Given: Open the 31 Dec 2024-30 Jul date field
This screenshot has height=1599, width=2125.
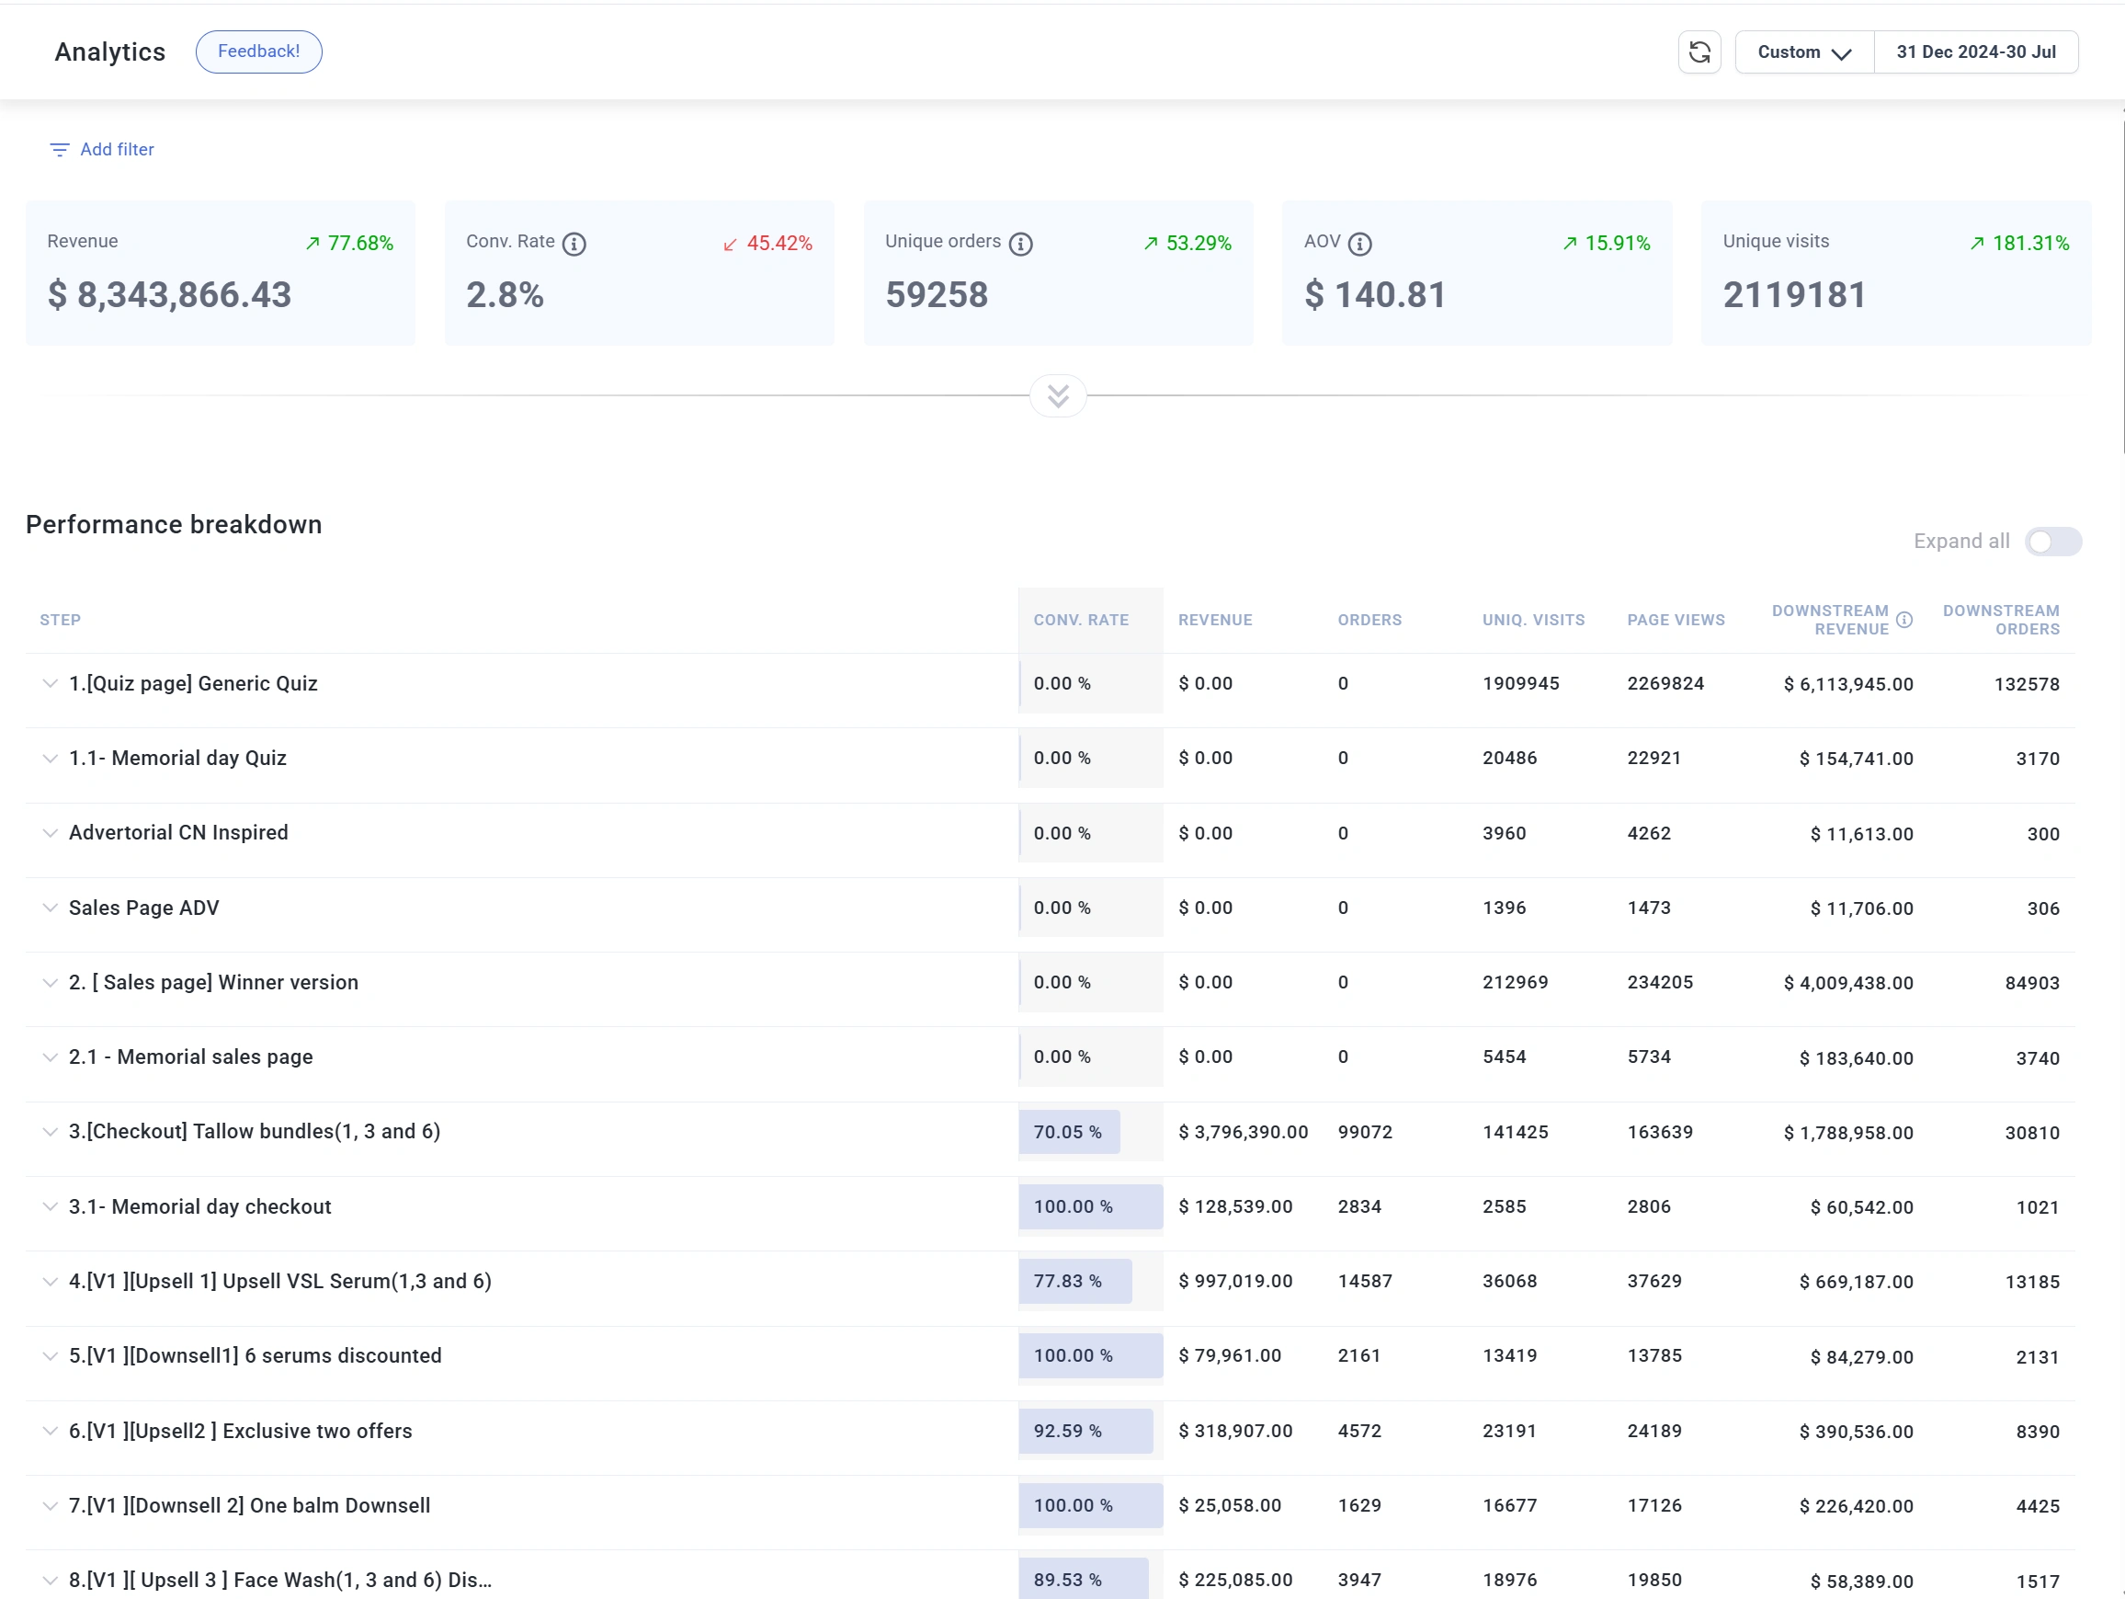Looking at the screenshot, I should [1975, 51].
